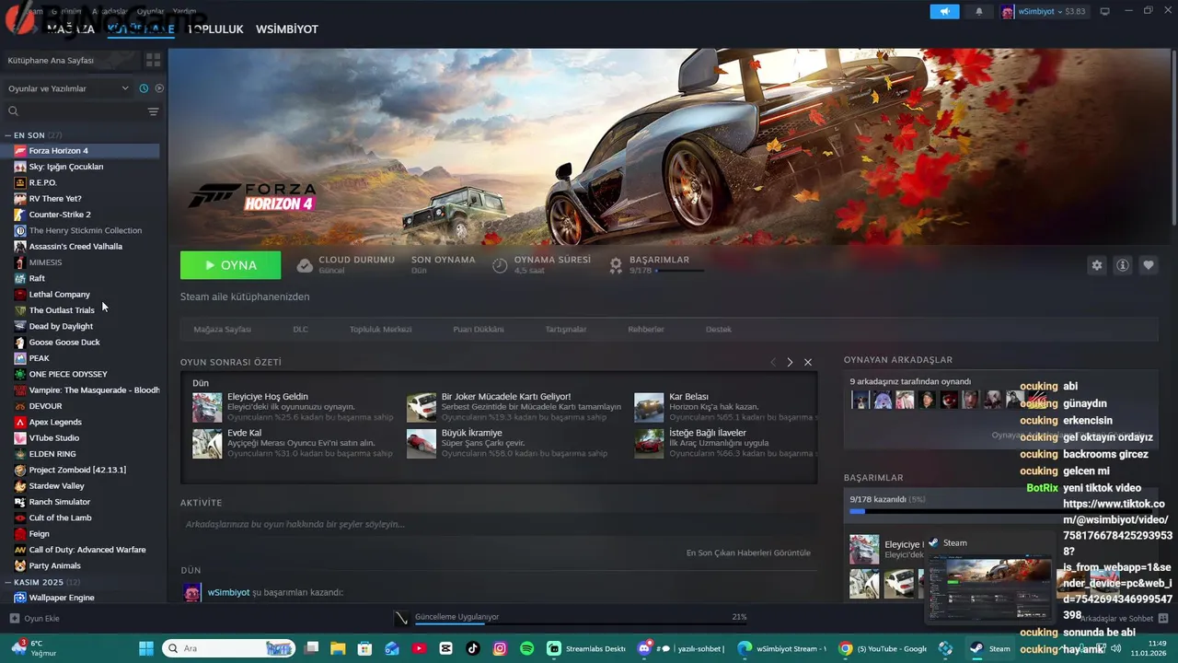Screen dimensions: 1178x663
Task: Open the Destek tab
Action: pyautogui.click(x=719, y=329)
